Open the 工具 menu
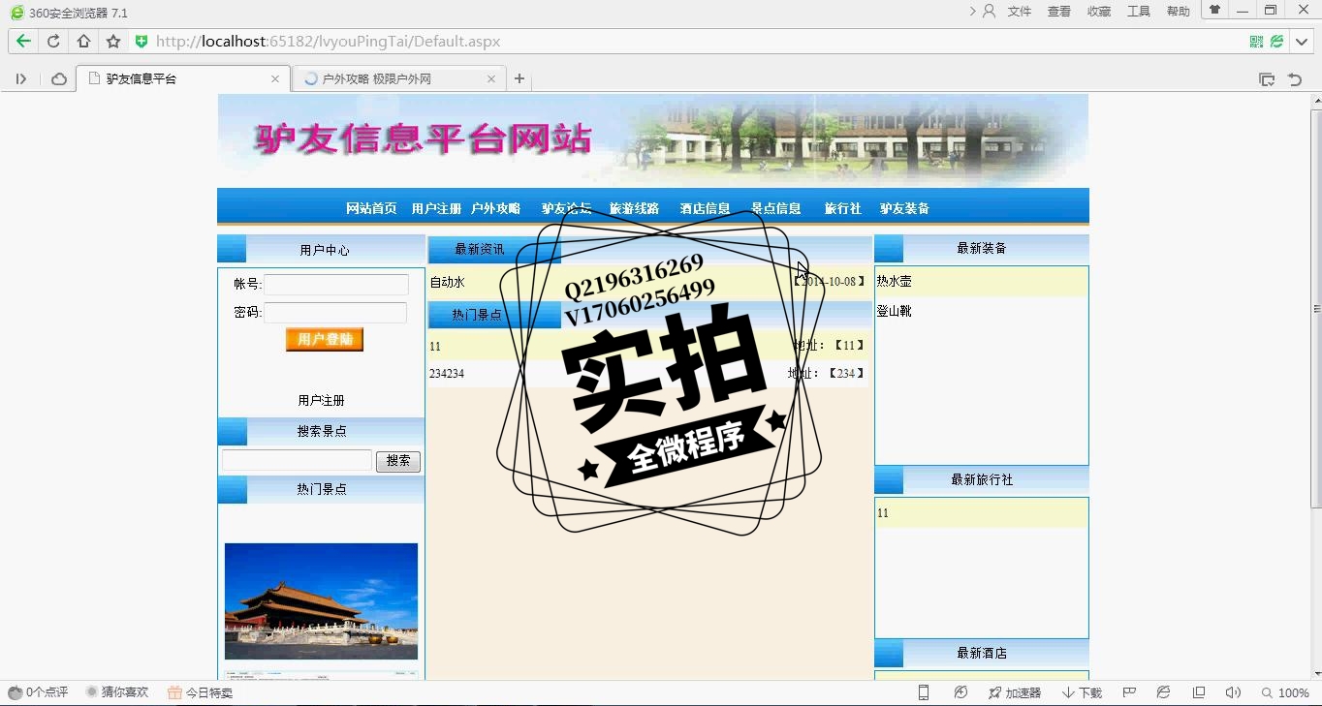The image size is (1322, 706). [1139, 12]
